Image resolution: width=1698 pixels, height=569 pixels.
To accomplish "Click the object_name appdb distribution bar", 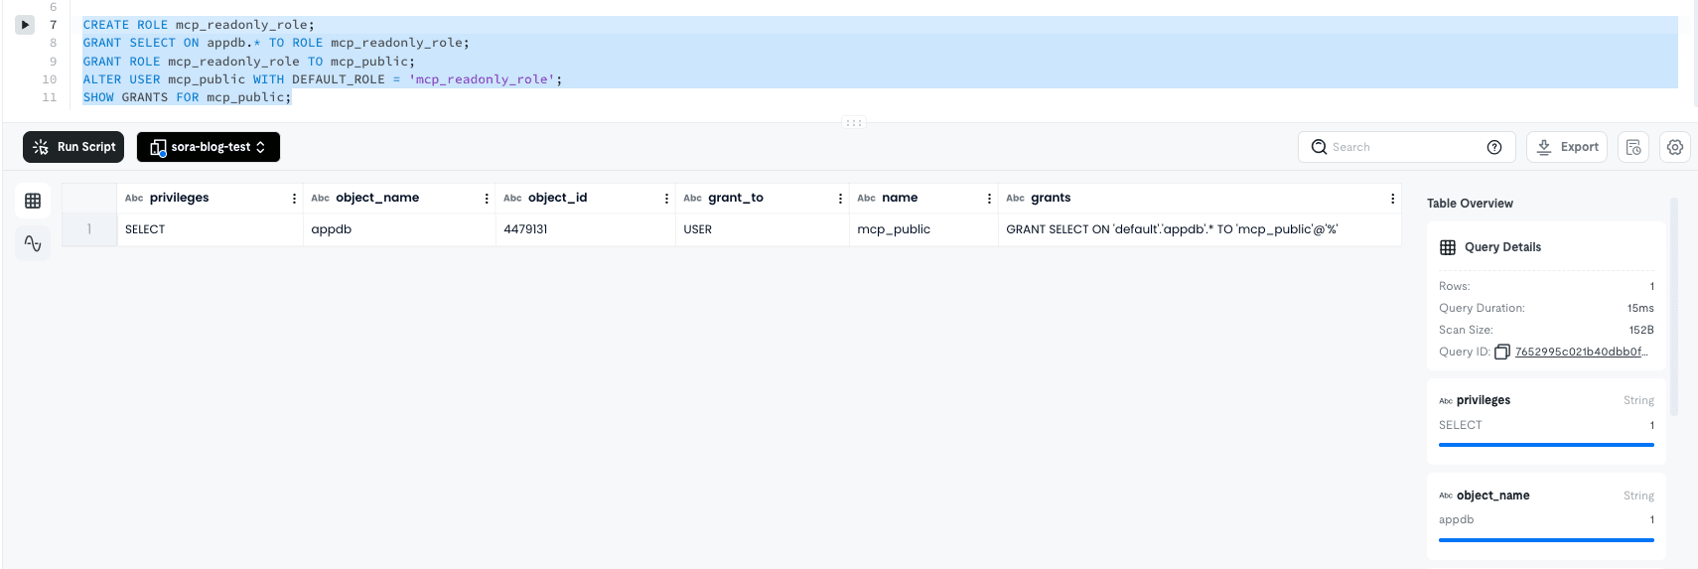I will click(x=1546, y=540).
